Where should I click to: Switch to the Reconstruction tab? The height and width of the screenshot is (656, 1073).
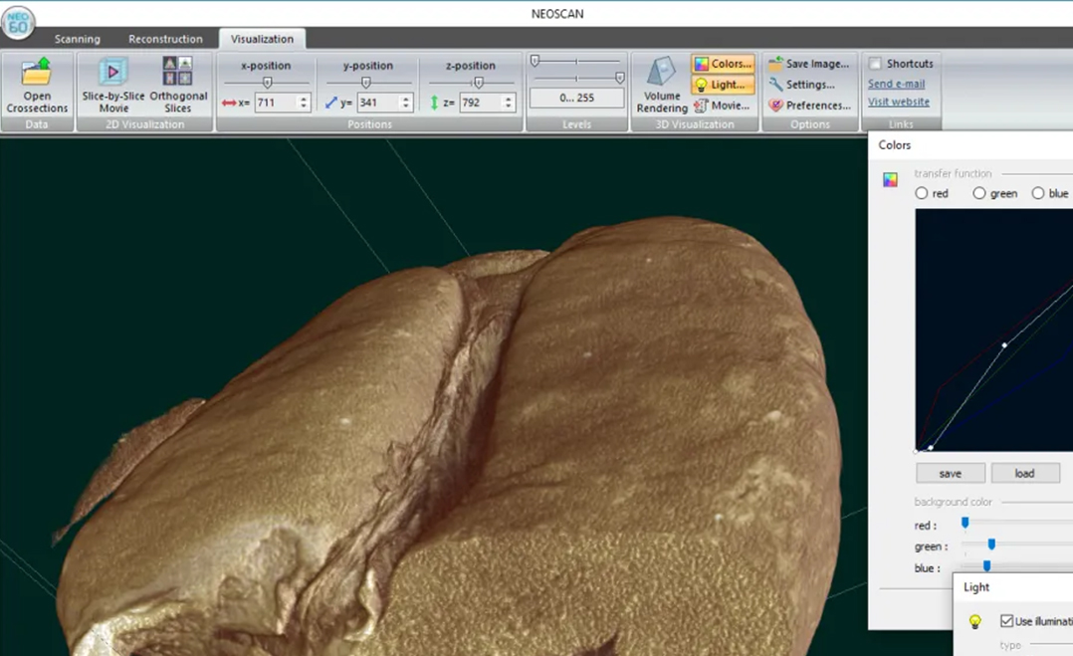(x=165, y=39)
